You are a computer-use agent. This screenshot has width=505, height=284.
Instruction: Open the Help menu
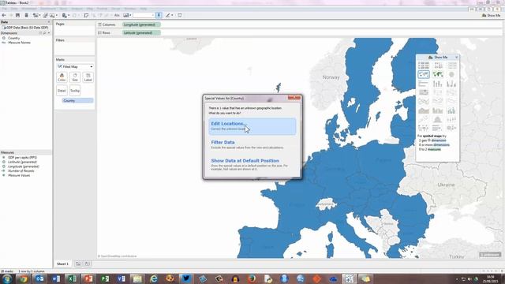pyautogui.click(x=144, y=9)
